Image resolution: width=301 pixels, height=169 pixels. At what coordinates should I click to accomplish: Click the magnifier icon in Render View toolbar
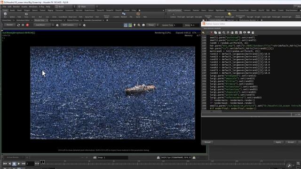click(139, 25)
